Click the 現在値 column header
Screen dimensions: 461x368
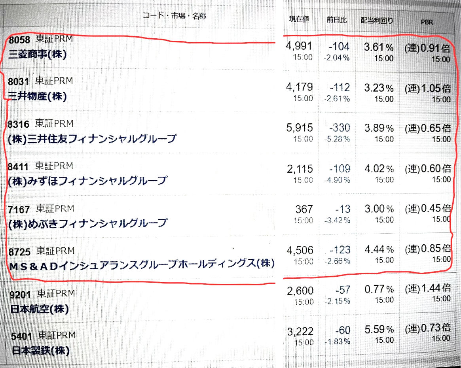pyautogui.click(x=299, y=19)
